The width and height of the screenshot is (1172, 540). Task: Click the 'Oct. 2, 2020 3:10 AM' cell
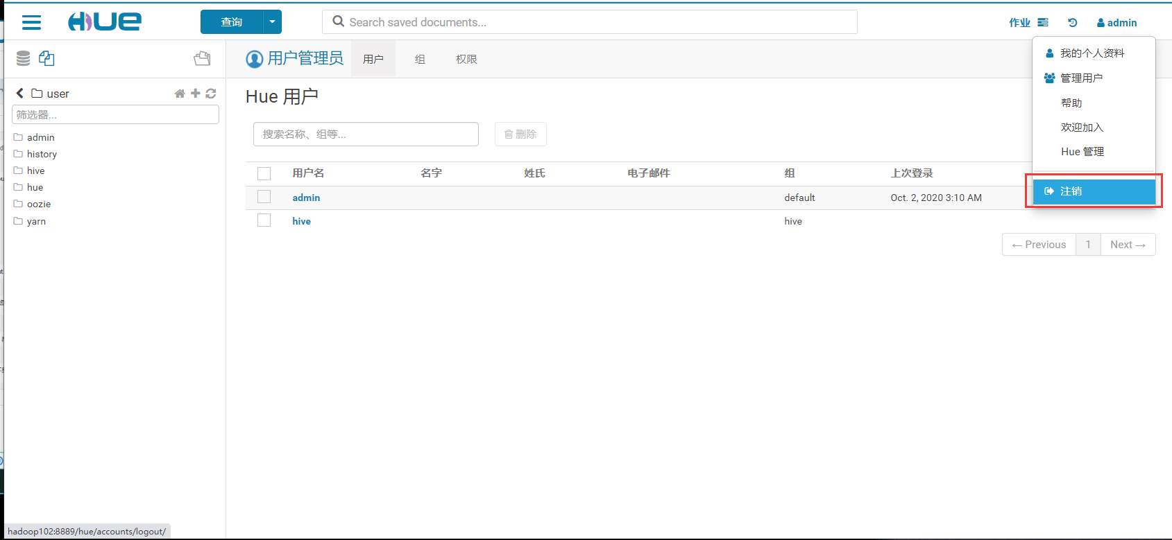tap(936, 198)
